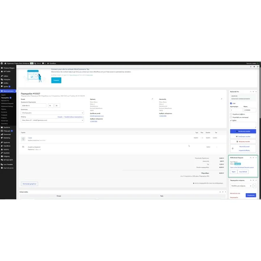The width and height of the screenshot is (261, 261).
Task: Click the red cancel voucher button
Action: 243,141
